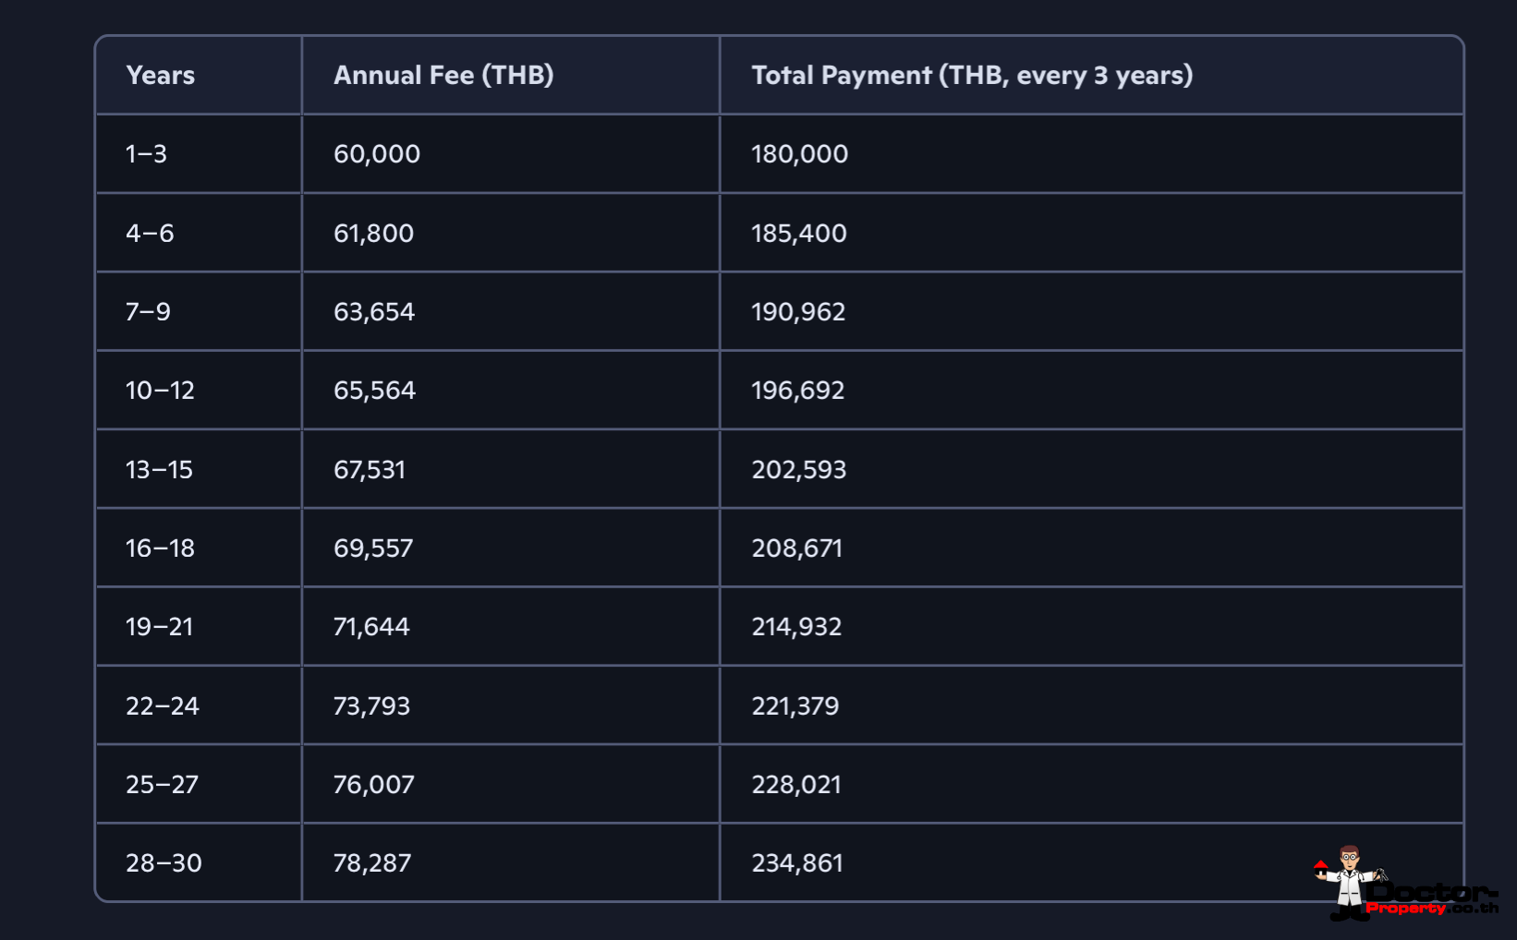This screenshot has height=940, width=1517.
Task: Select the 234,861 total payment cell
Action: [797, 863]
